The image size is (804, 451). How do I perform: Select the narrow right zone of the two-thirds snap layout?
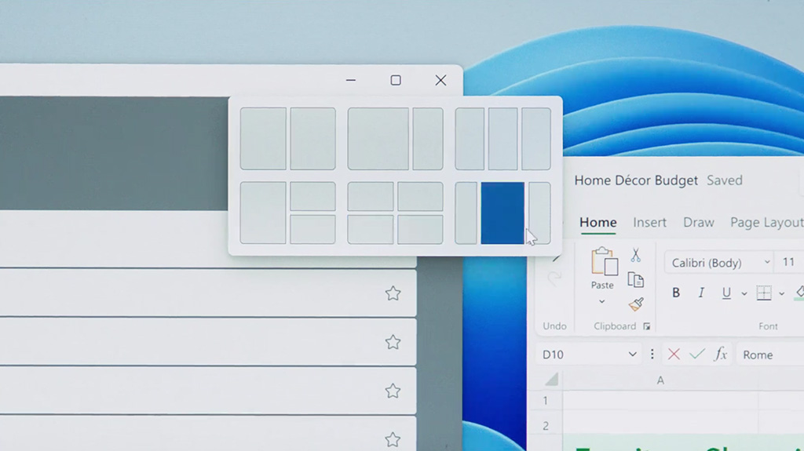[428, 138]
